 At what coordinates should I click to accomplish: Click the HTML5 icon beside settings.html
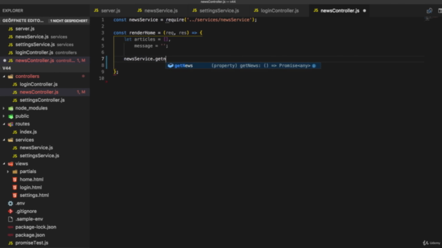15,195
